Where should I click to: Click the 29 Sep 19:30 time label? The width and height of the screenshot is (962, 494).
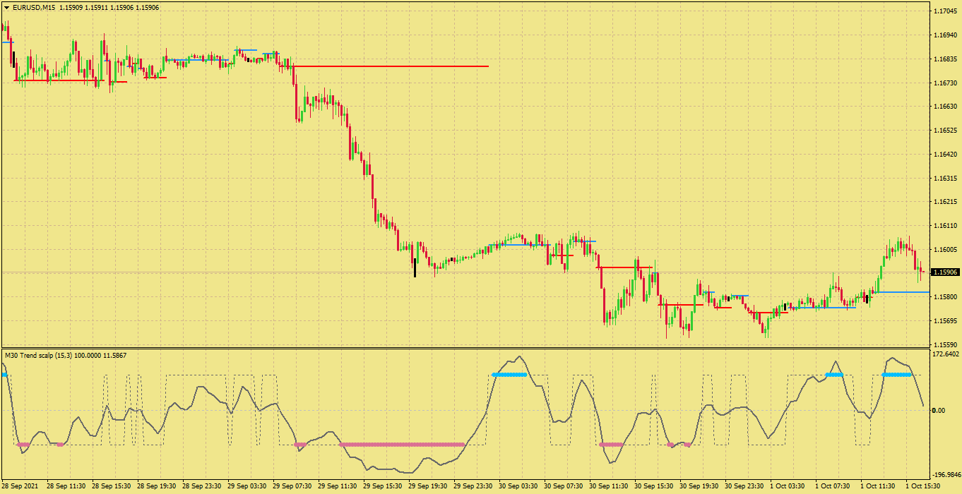tap(428, 486)
